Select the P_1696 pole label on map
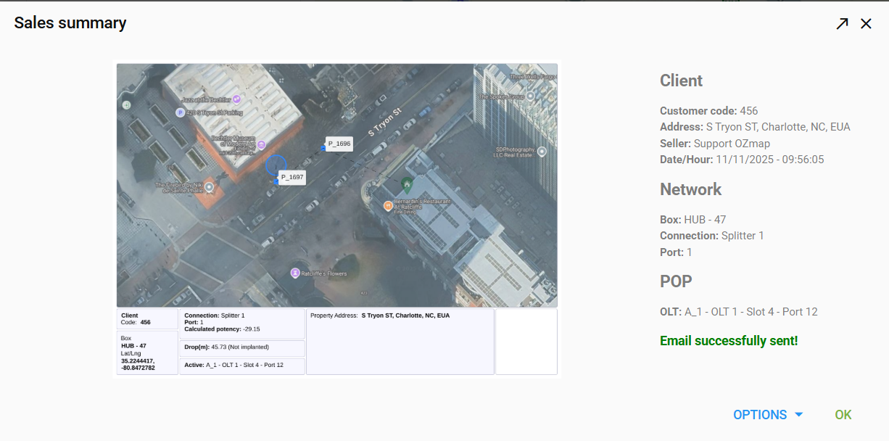Image resolution: width=889 pixels, height=441 pixels. click(x=339, y=144)
